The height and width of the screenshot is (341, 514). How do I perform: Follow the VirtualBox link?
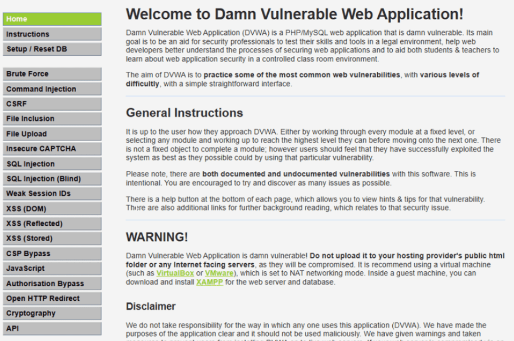(x=175, y=273)
